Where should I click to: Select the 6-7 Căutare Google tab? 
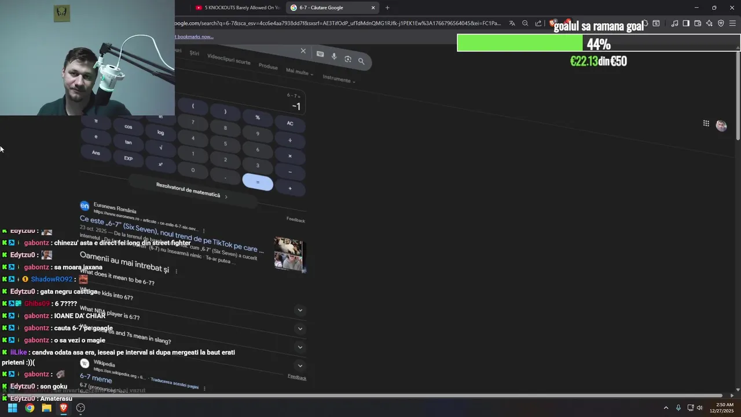(332, 8)
